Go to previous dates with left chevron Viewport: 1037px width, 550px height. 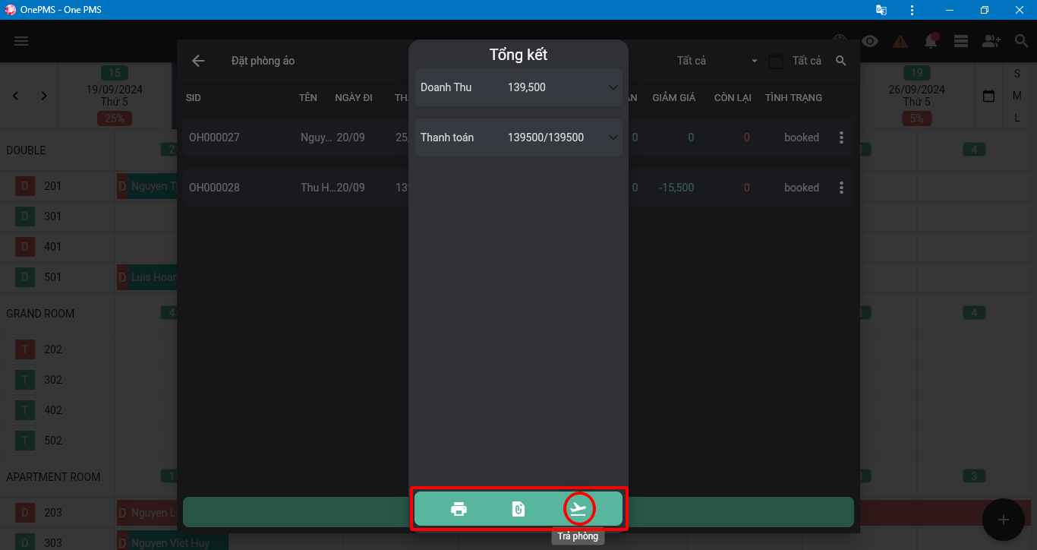coord(16,96)
